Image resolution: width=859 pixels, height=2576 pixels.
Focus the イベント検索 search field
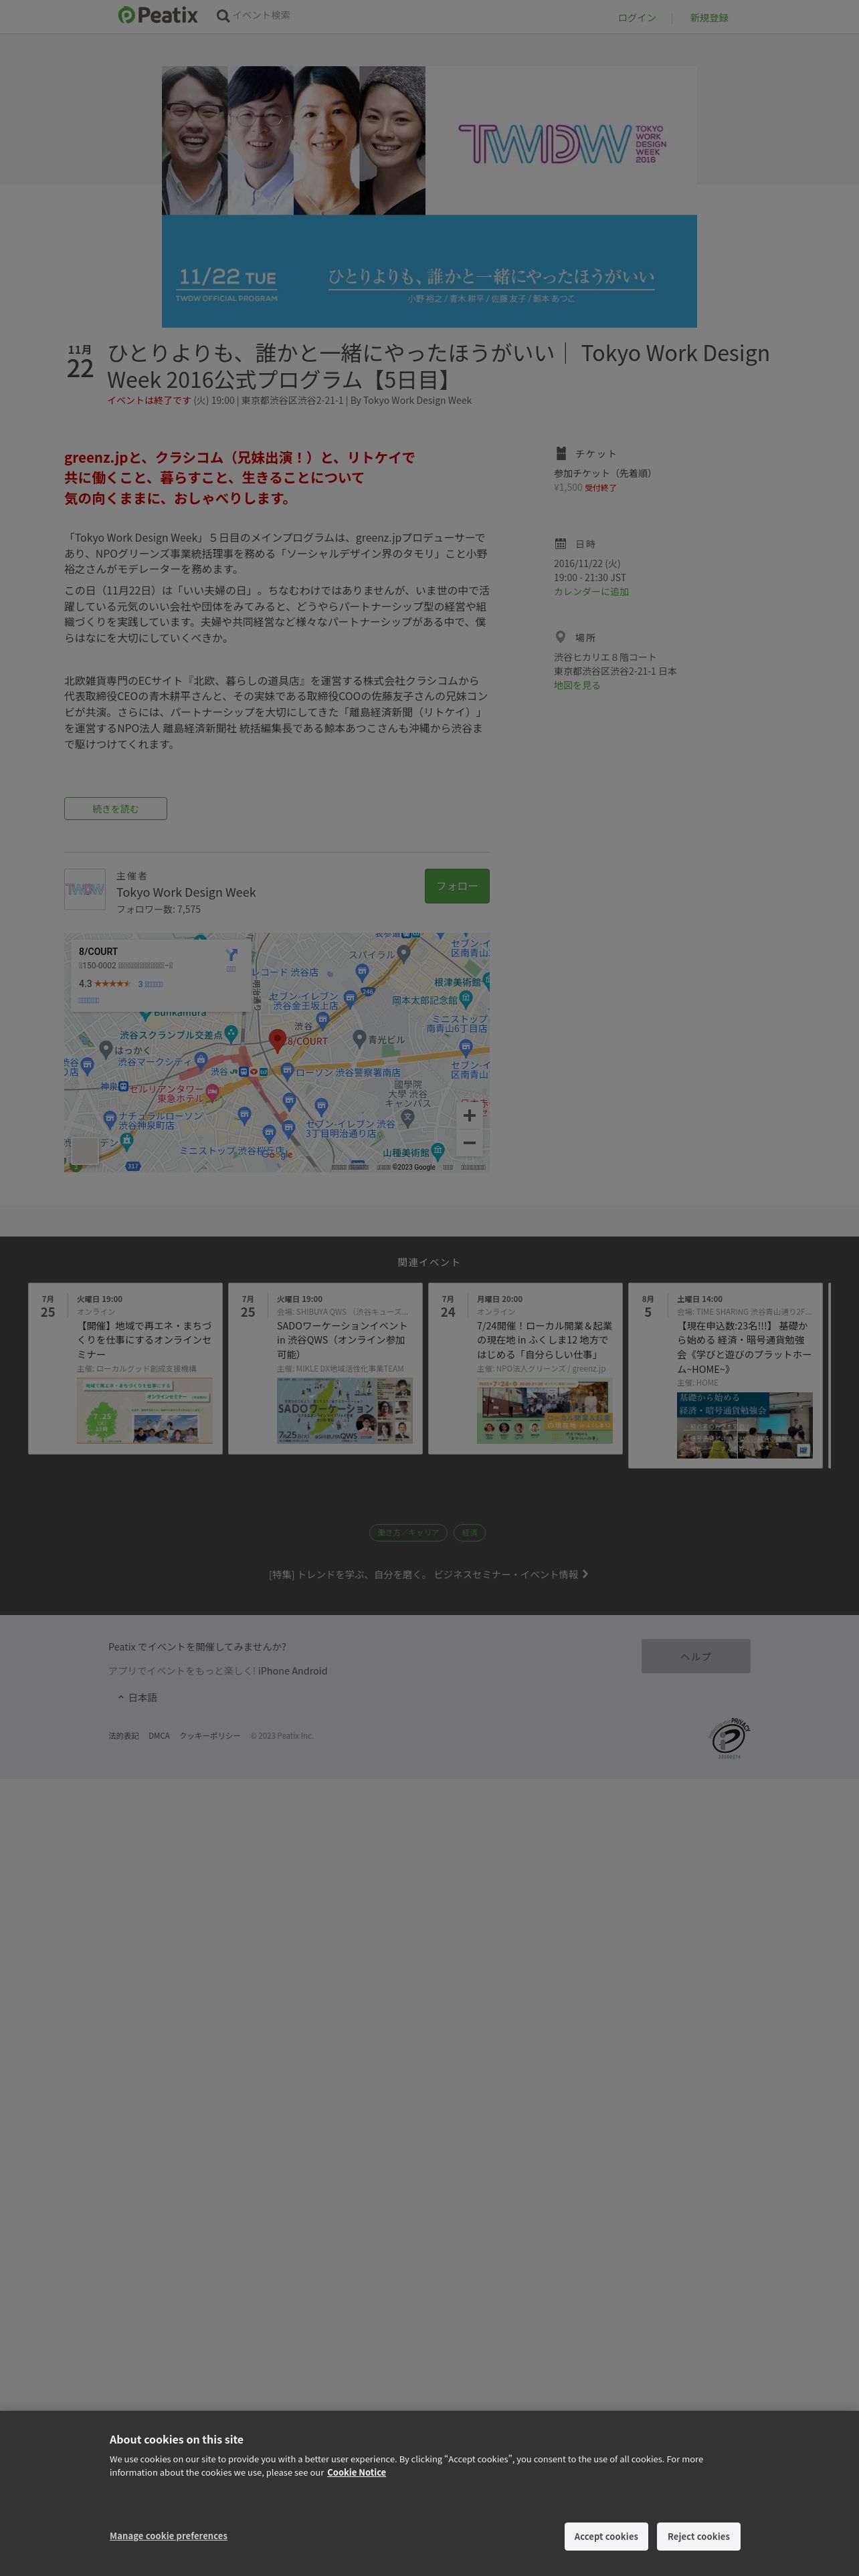click(262, 15)
